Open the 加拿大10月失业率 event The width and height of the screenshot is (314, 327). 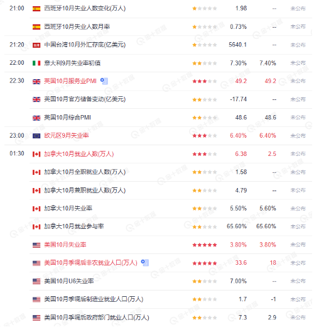click(x=68, y=208)
